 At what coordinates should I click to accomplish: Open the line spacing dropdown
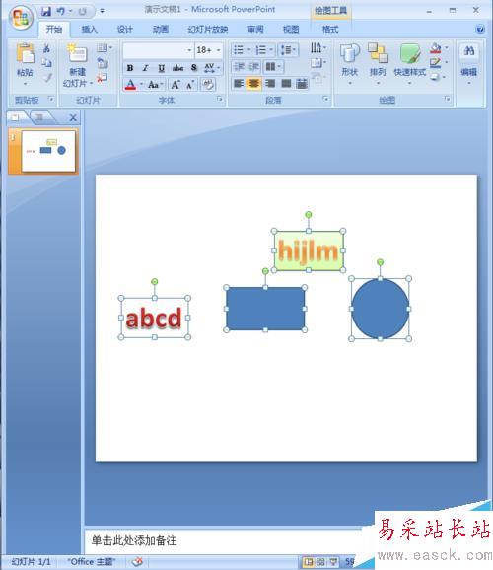[x=289, y=50]
